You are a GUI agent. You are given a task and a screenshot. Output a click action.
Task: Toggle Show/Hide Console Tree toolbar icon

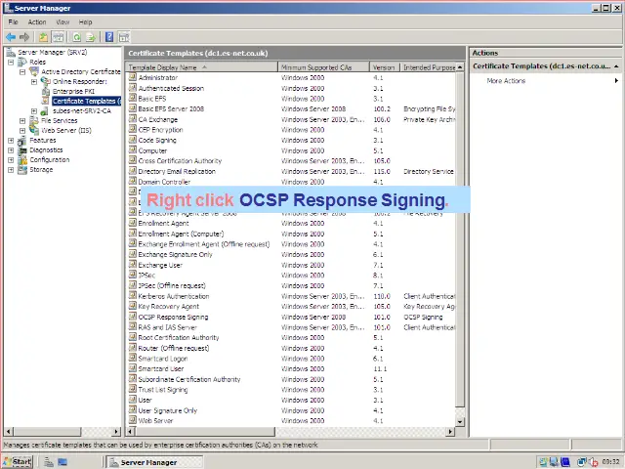(59, 37)
